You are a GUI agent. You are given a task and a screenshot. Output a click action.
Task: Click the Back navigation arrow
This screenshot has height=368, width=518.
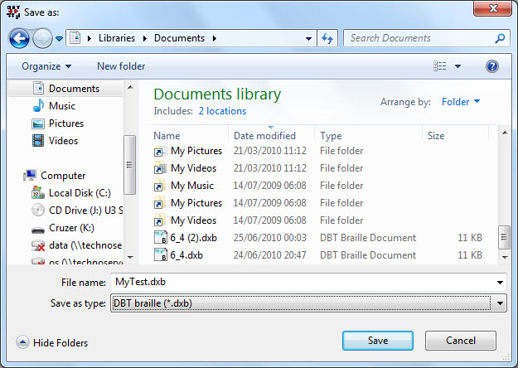click(20, 38)
